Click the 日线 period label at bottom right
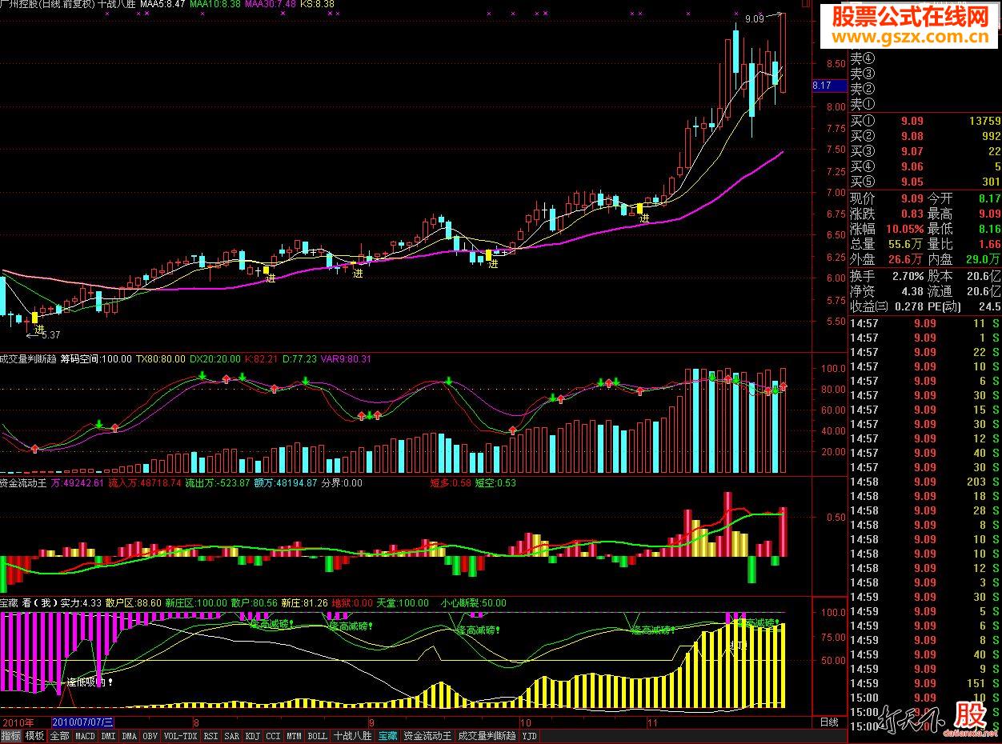Screen dimensions: 1002x744 [x=829, y=722]
